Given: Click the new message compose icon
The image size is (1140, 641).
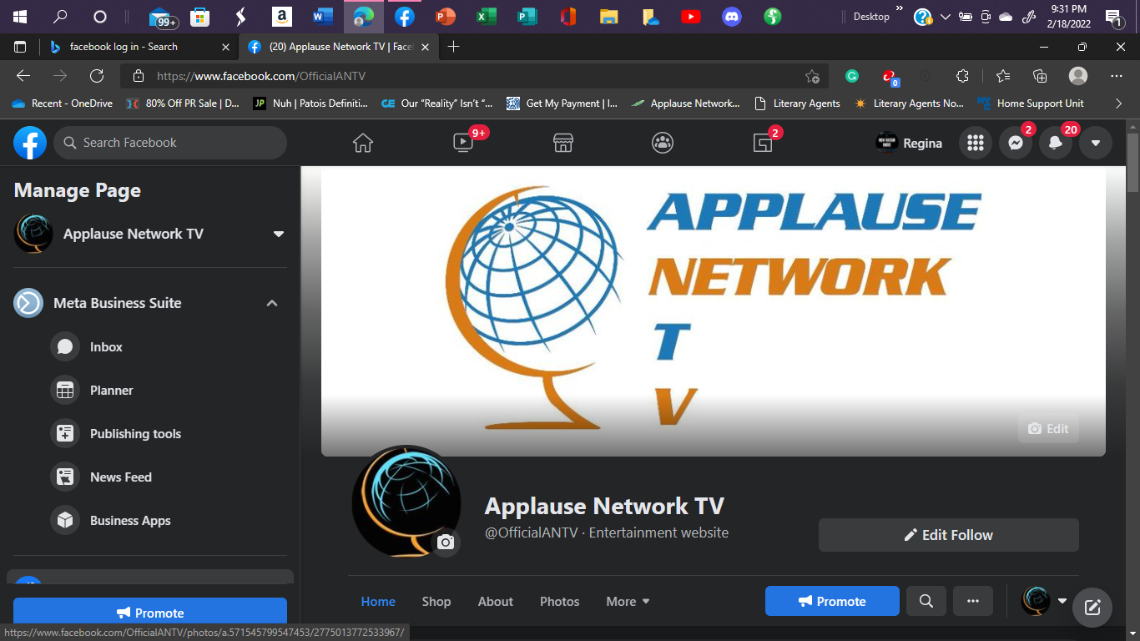Looking at the screenshot, I should tap(1092, 607).
